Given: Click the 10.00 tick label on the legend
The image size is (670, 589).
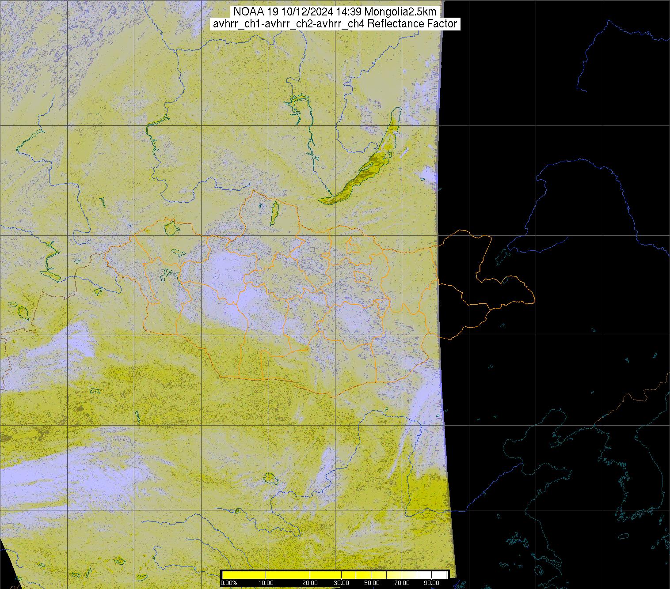Looking at the screenshot, I should pos(266,583).
